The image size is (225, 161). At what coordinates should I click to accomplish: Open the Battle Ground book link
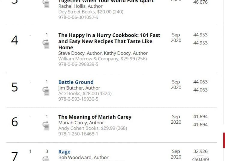tap(76, 82)
